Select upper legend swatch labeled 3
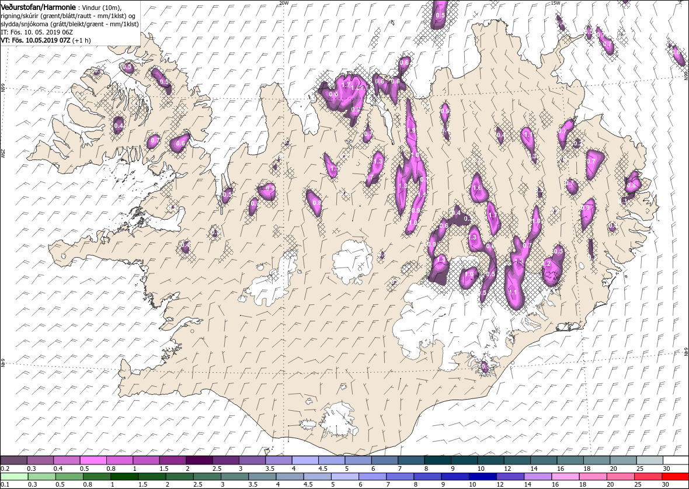The width and height of the screenshot is (689, 489). (252, 460)
